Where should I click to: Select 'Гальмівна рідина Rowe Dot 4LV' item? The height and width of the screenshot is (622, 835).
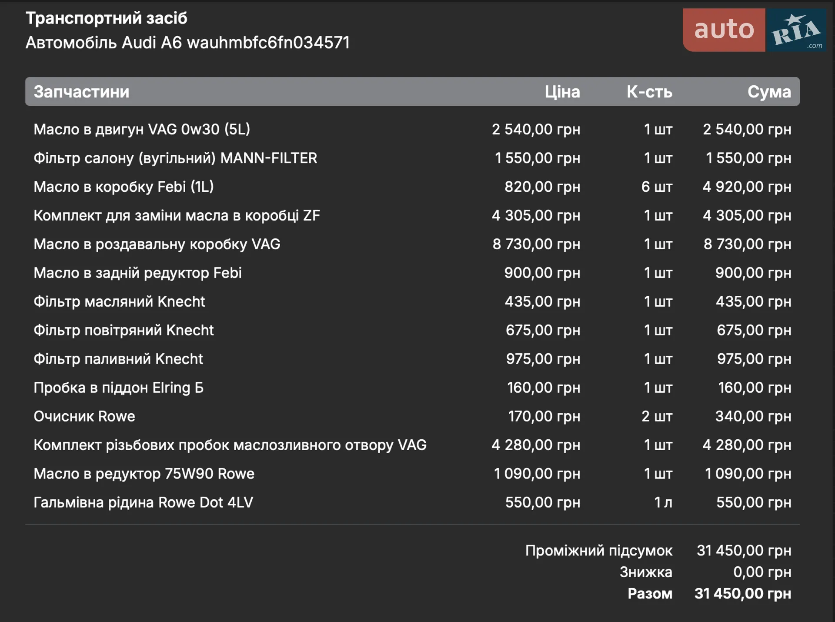[x=144, y=502]
